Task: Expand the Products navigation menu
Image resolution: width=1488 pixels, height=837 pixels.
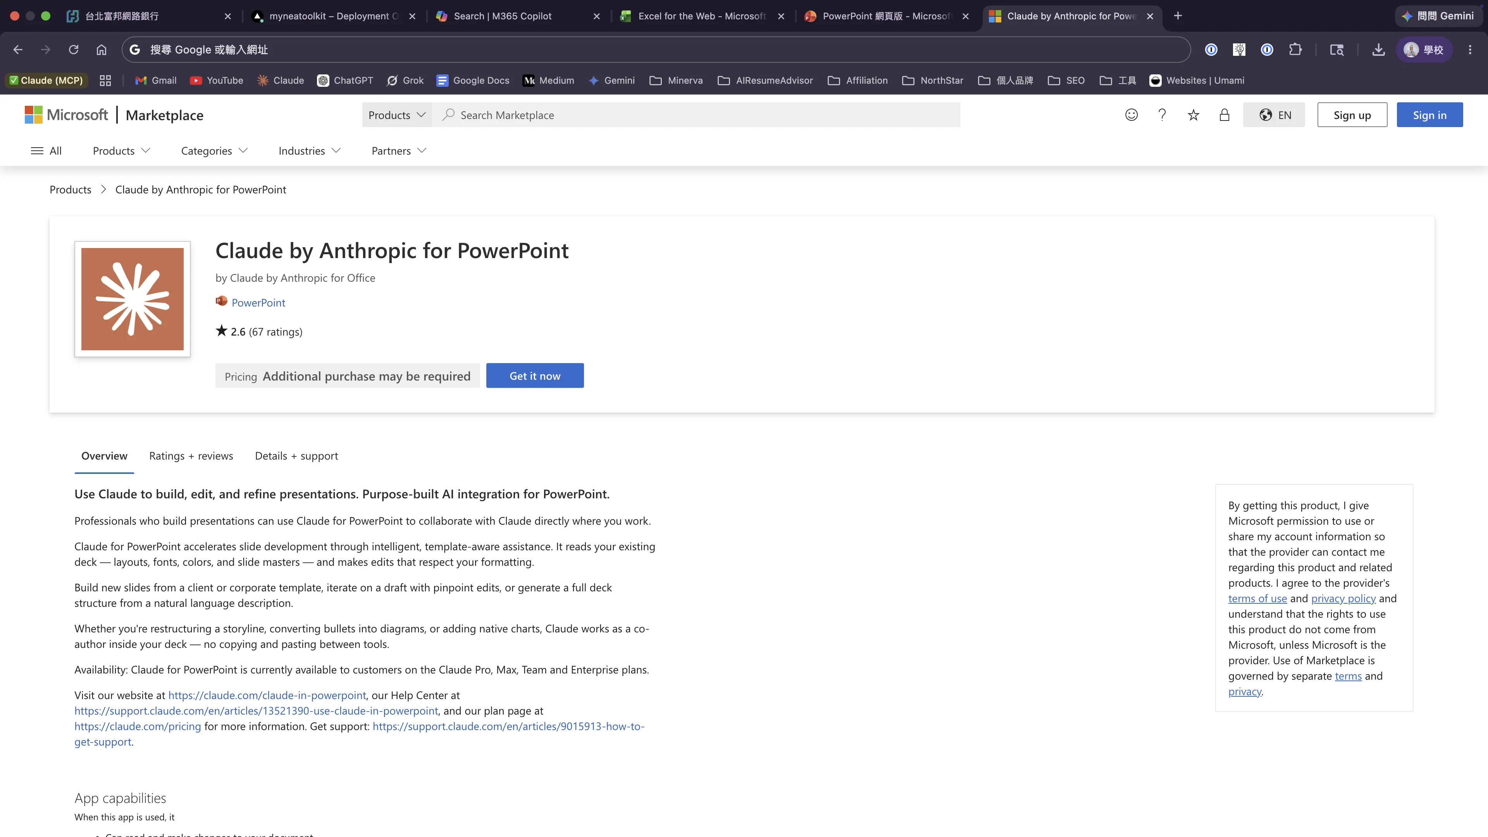Action: tap(121, 151)
